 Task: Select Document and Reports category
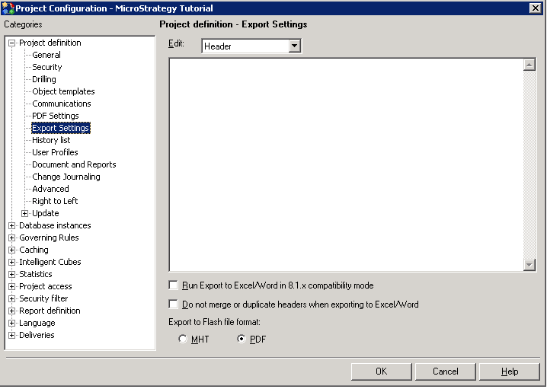(74, 164)
